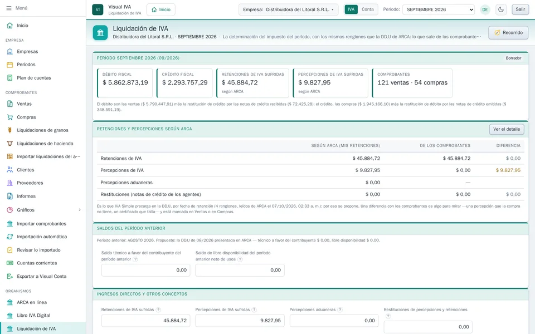Screen dimensions: 535x334
Task: Open Inicio home icon in sidebar
Action: 10,26
